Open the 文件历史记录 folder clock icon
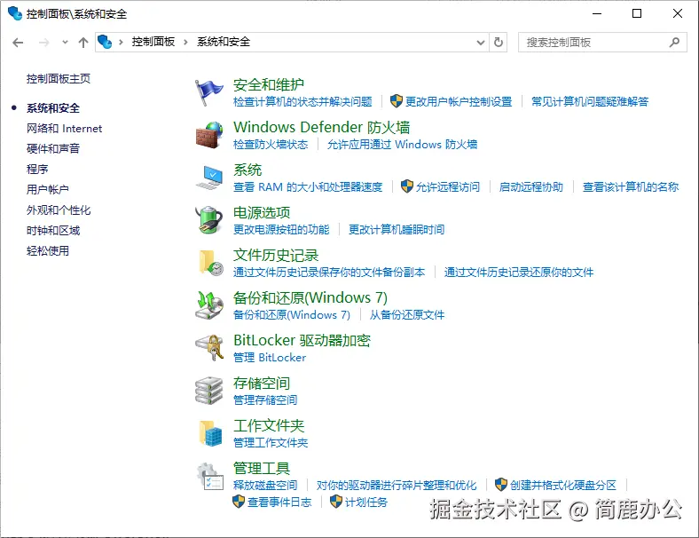Screen dimensions: 699x538 point(210,263)
